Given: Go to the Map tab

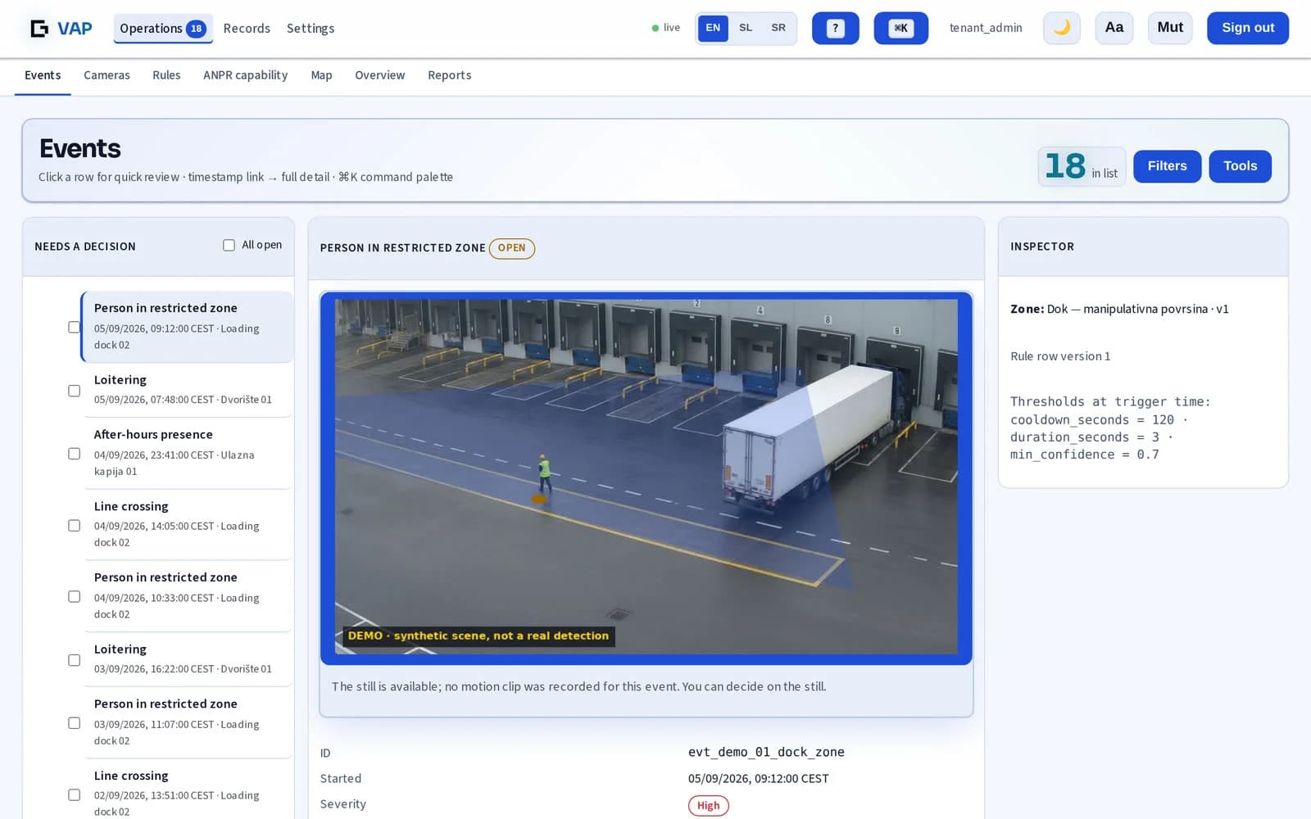Looking at the screenshot, I should (321, 75).
